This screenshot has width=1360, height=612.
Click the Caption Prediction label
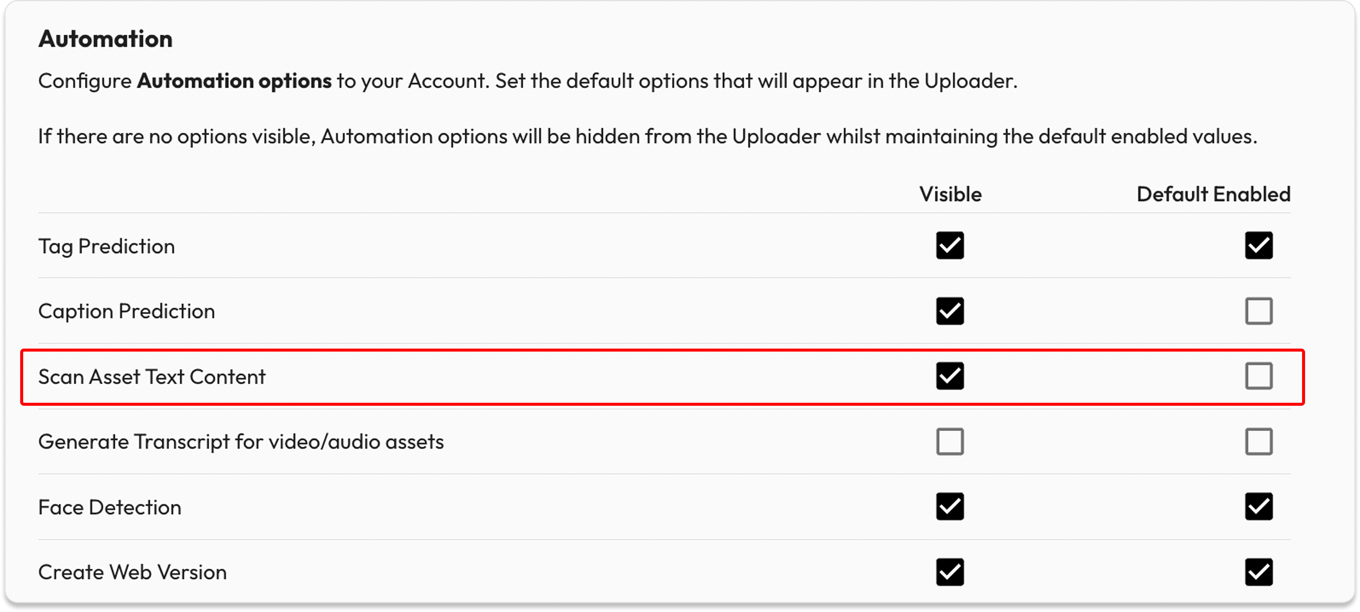[127, 311]
